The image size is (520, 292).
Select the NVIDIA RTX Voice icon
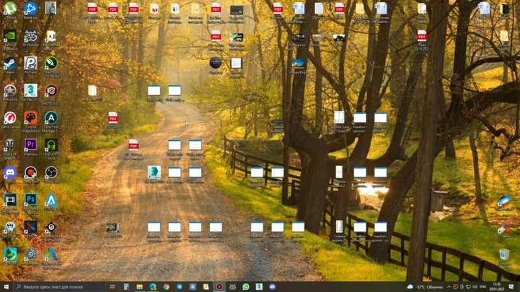pos(51,149)
